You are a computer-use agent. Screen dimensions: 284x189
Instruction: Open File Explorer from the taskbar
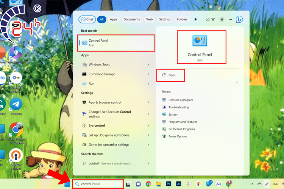point(159,184)
